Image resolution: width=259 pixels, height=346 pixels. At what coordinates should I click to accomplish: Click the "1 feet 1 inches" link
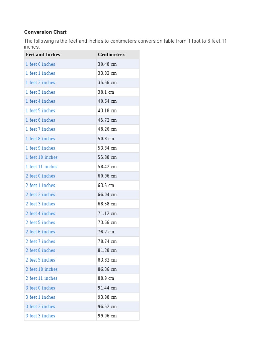(x=40, y=73)
